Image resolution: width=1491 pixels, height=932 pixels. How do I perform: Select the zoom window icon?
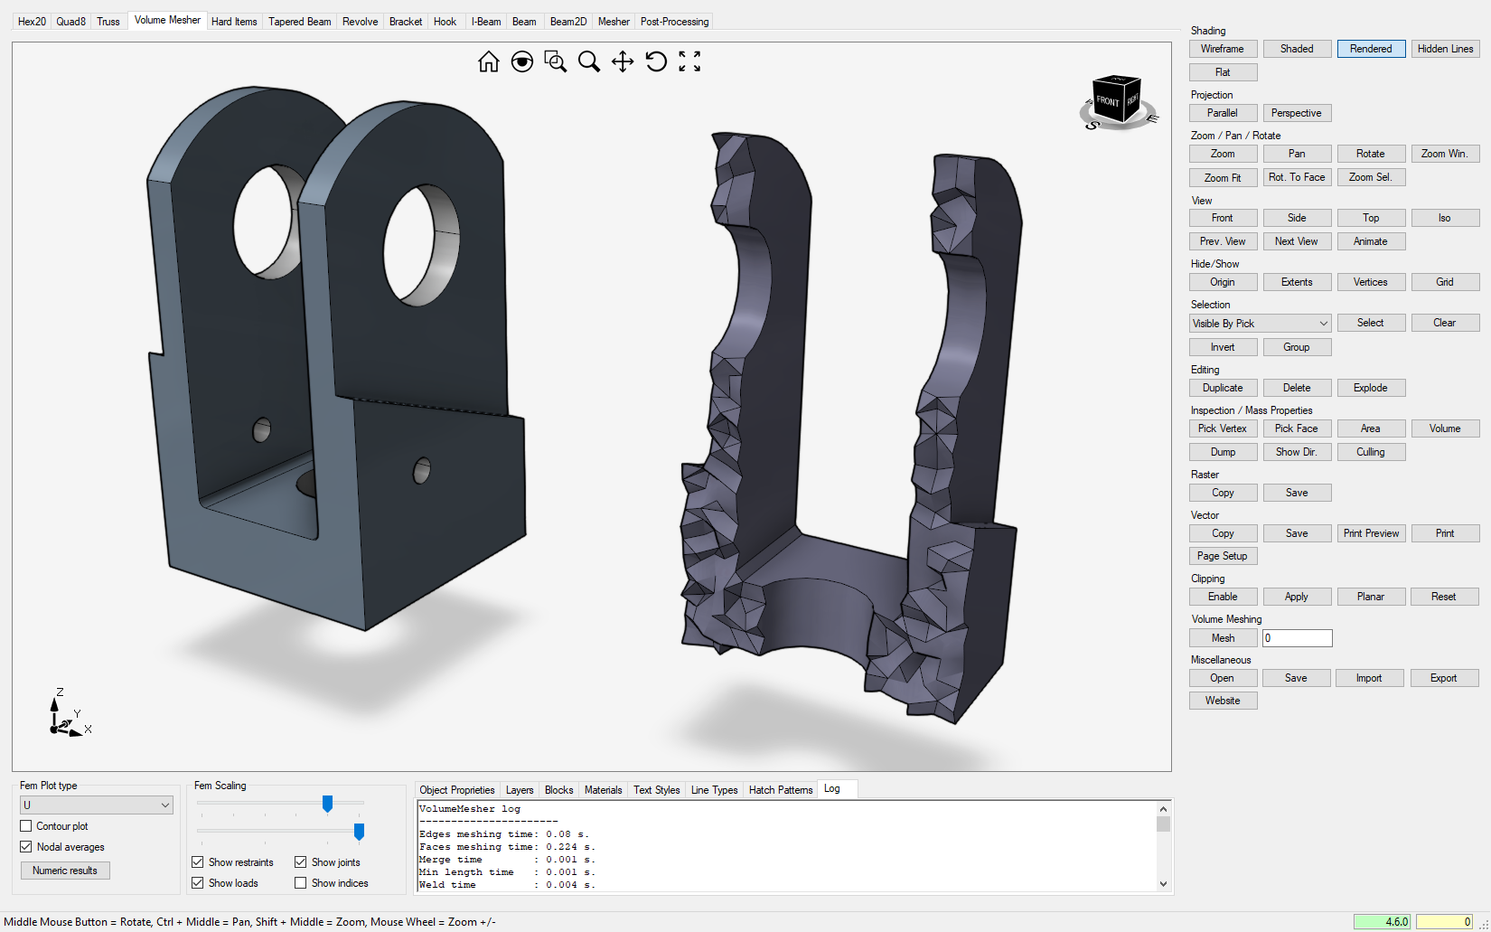coord(555,61)
